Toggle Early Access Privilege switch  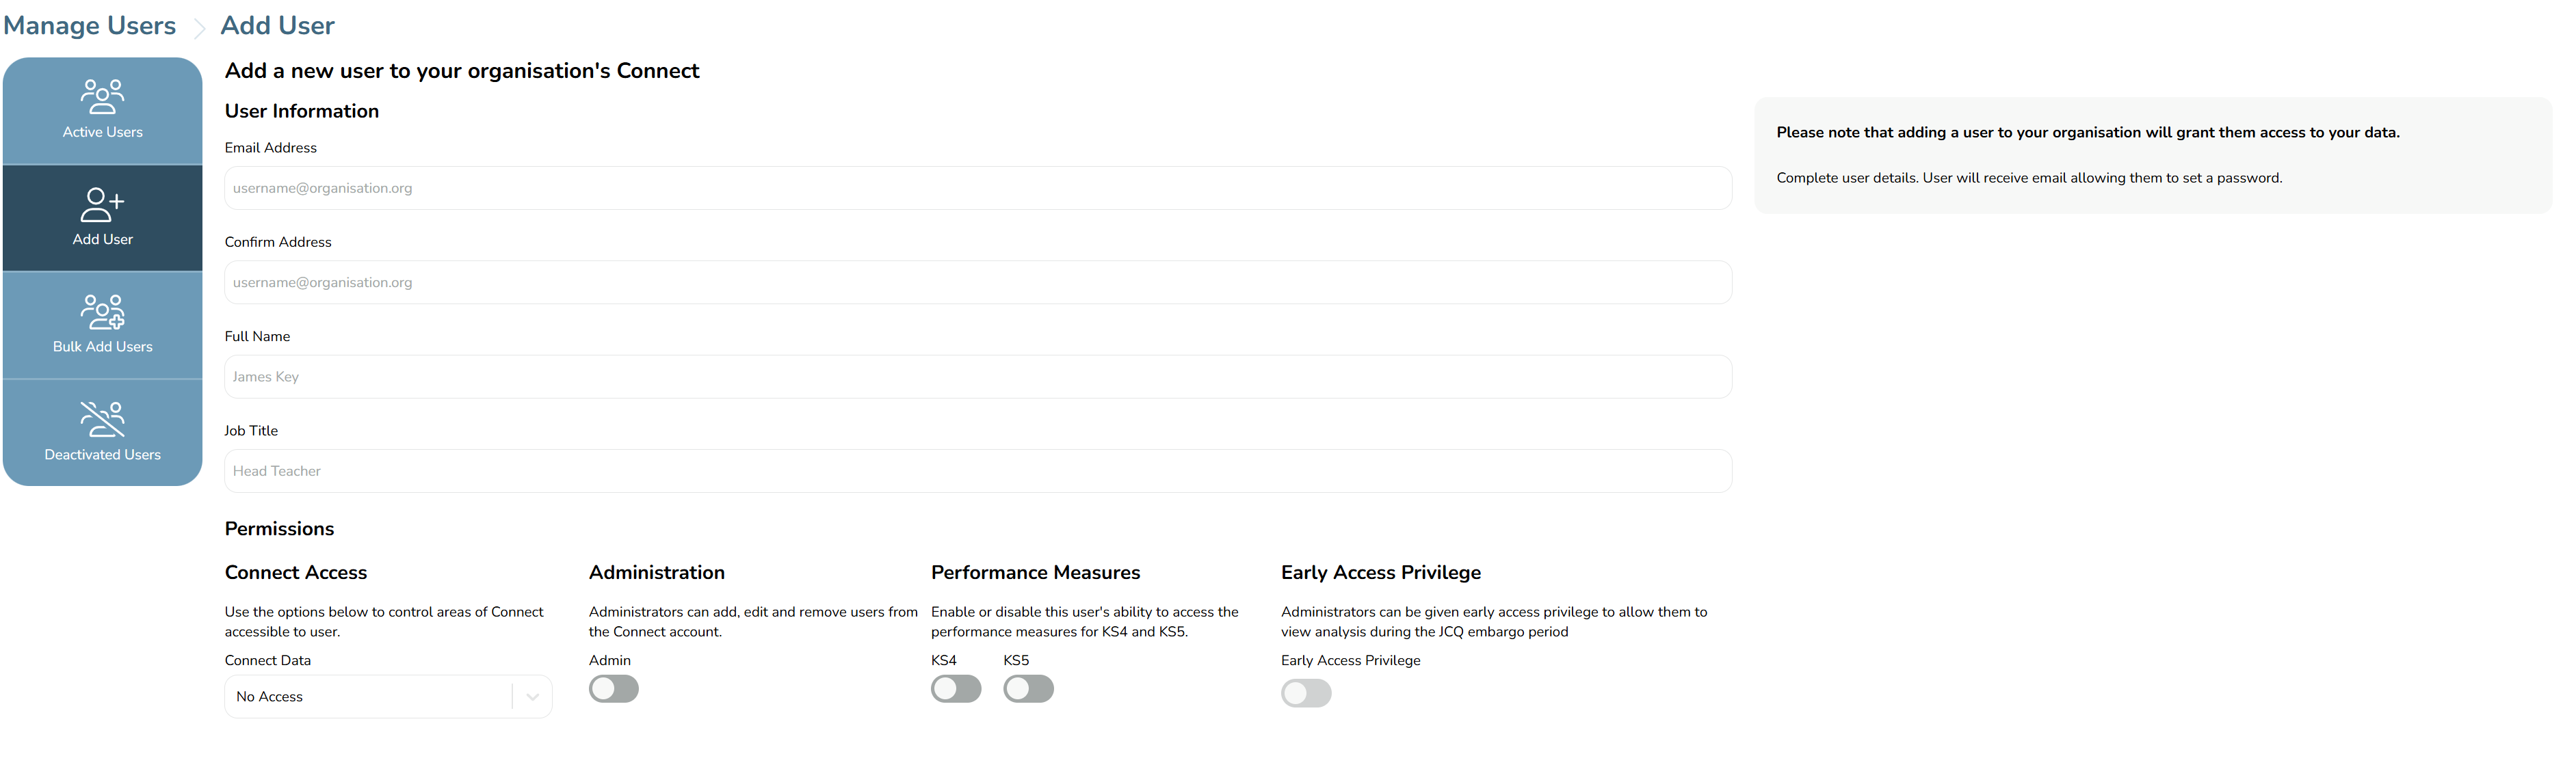click(x=1306, y=693)
